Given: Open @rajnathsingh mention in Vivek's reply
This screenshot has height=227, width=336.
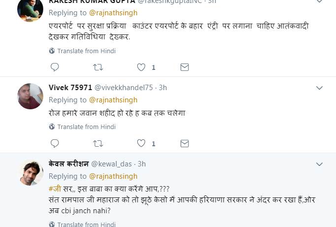Looking at the screenshot, I should coord(113,100).
